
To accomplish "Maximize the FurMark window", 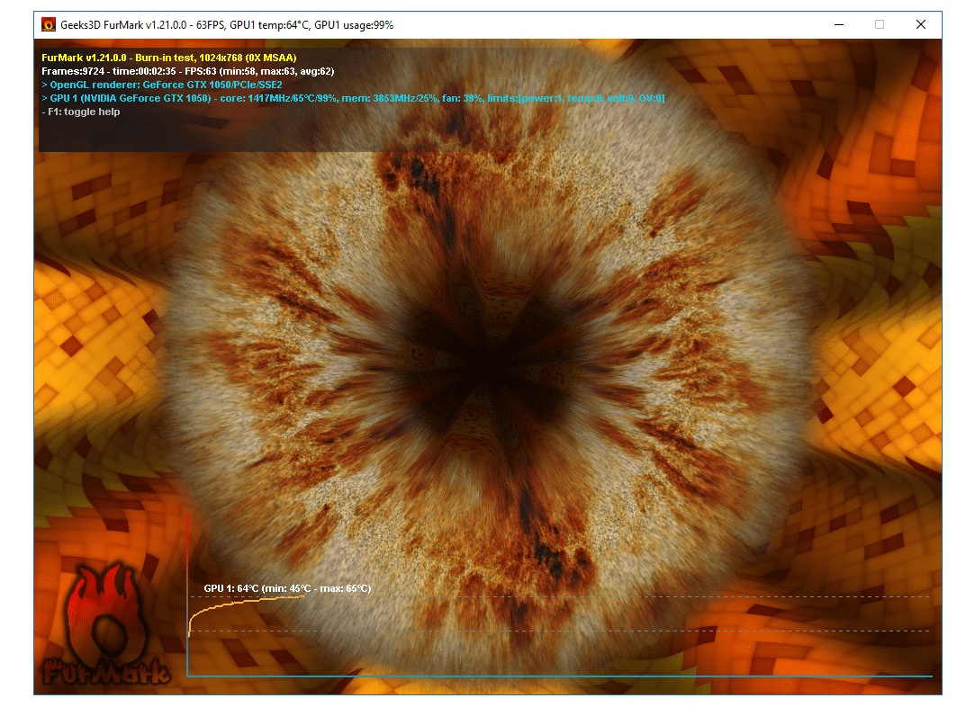I will (880, 25).
